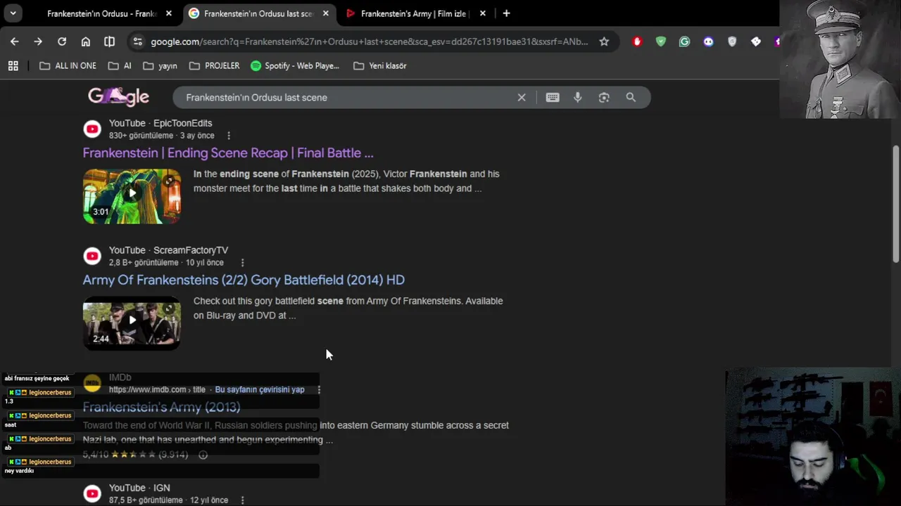The height and width of the screenshot is (506, 901).
Task: Open the Grammarly extension icon
Action: (x=684, y=41)
